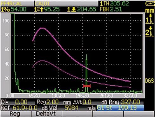Open the Reg softkey

click(15, 114)
